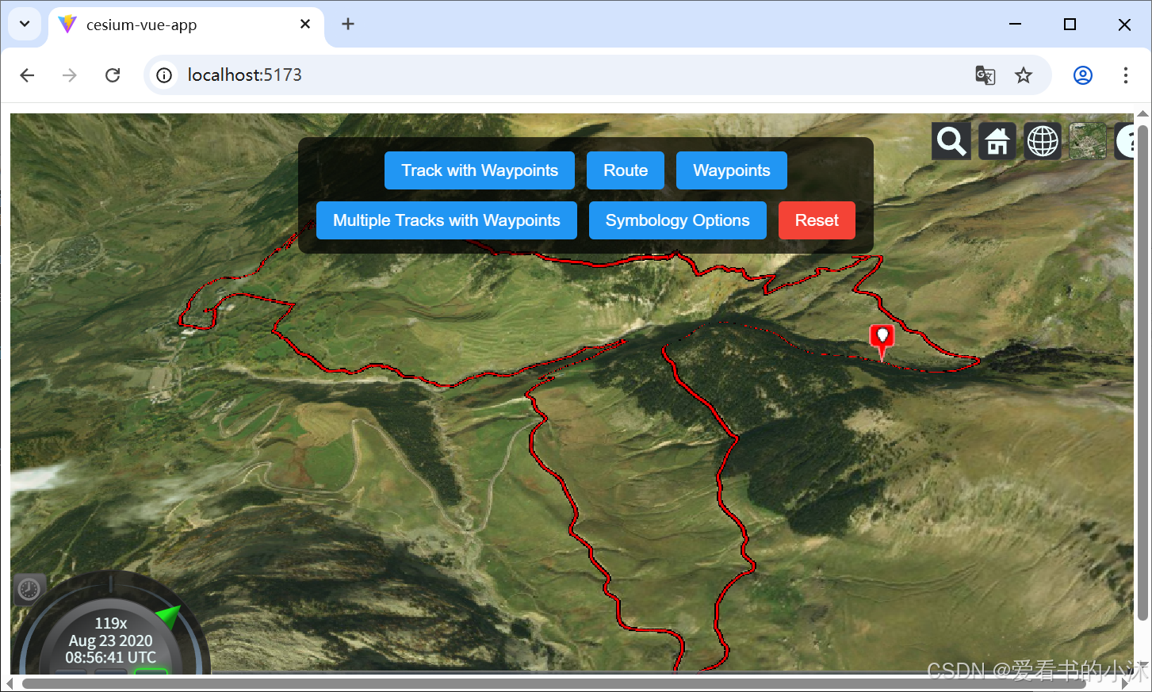Go back in browser history
Screen dimensions: 1152x692
(x=27, y=75)
